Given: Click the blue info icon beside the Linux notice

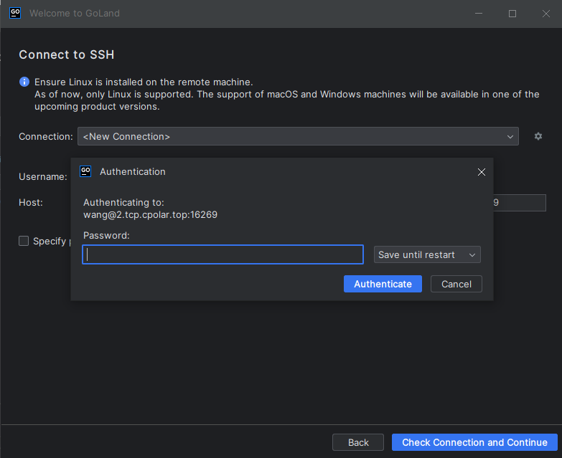Looking at the screenshot, I should tap(24, 82).
